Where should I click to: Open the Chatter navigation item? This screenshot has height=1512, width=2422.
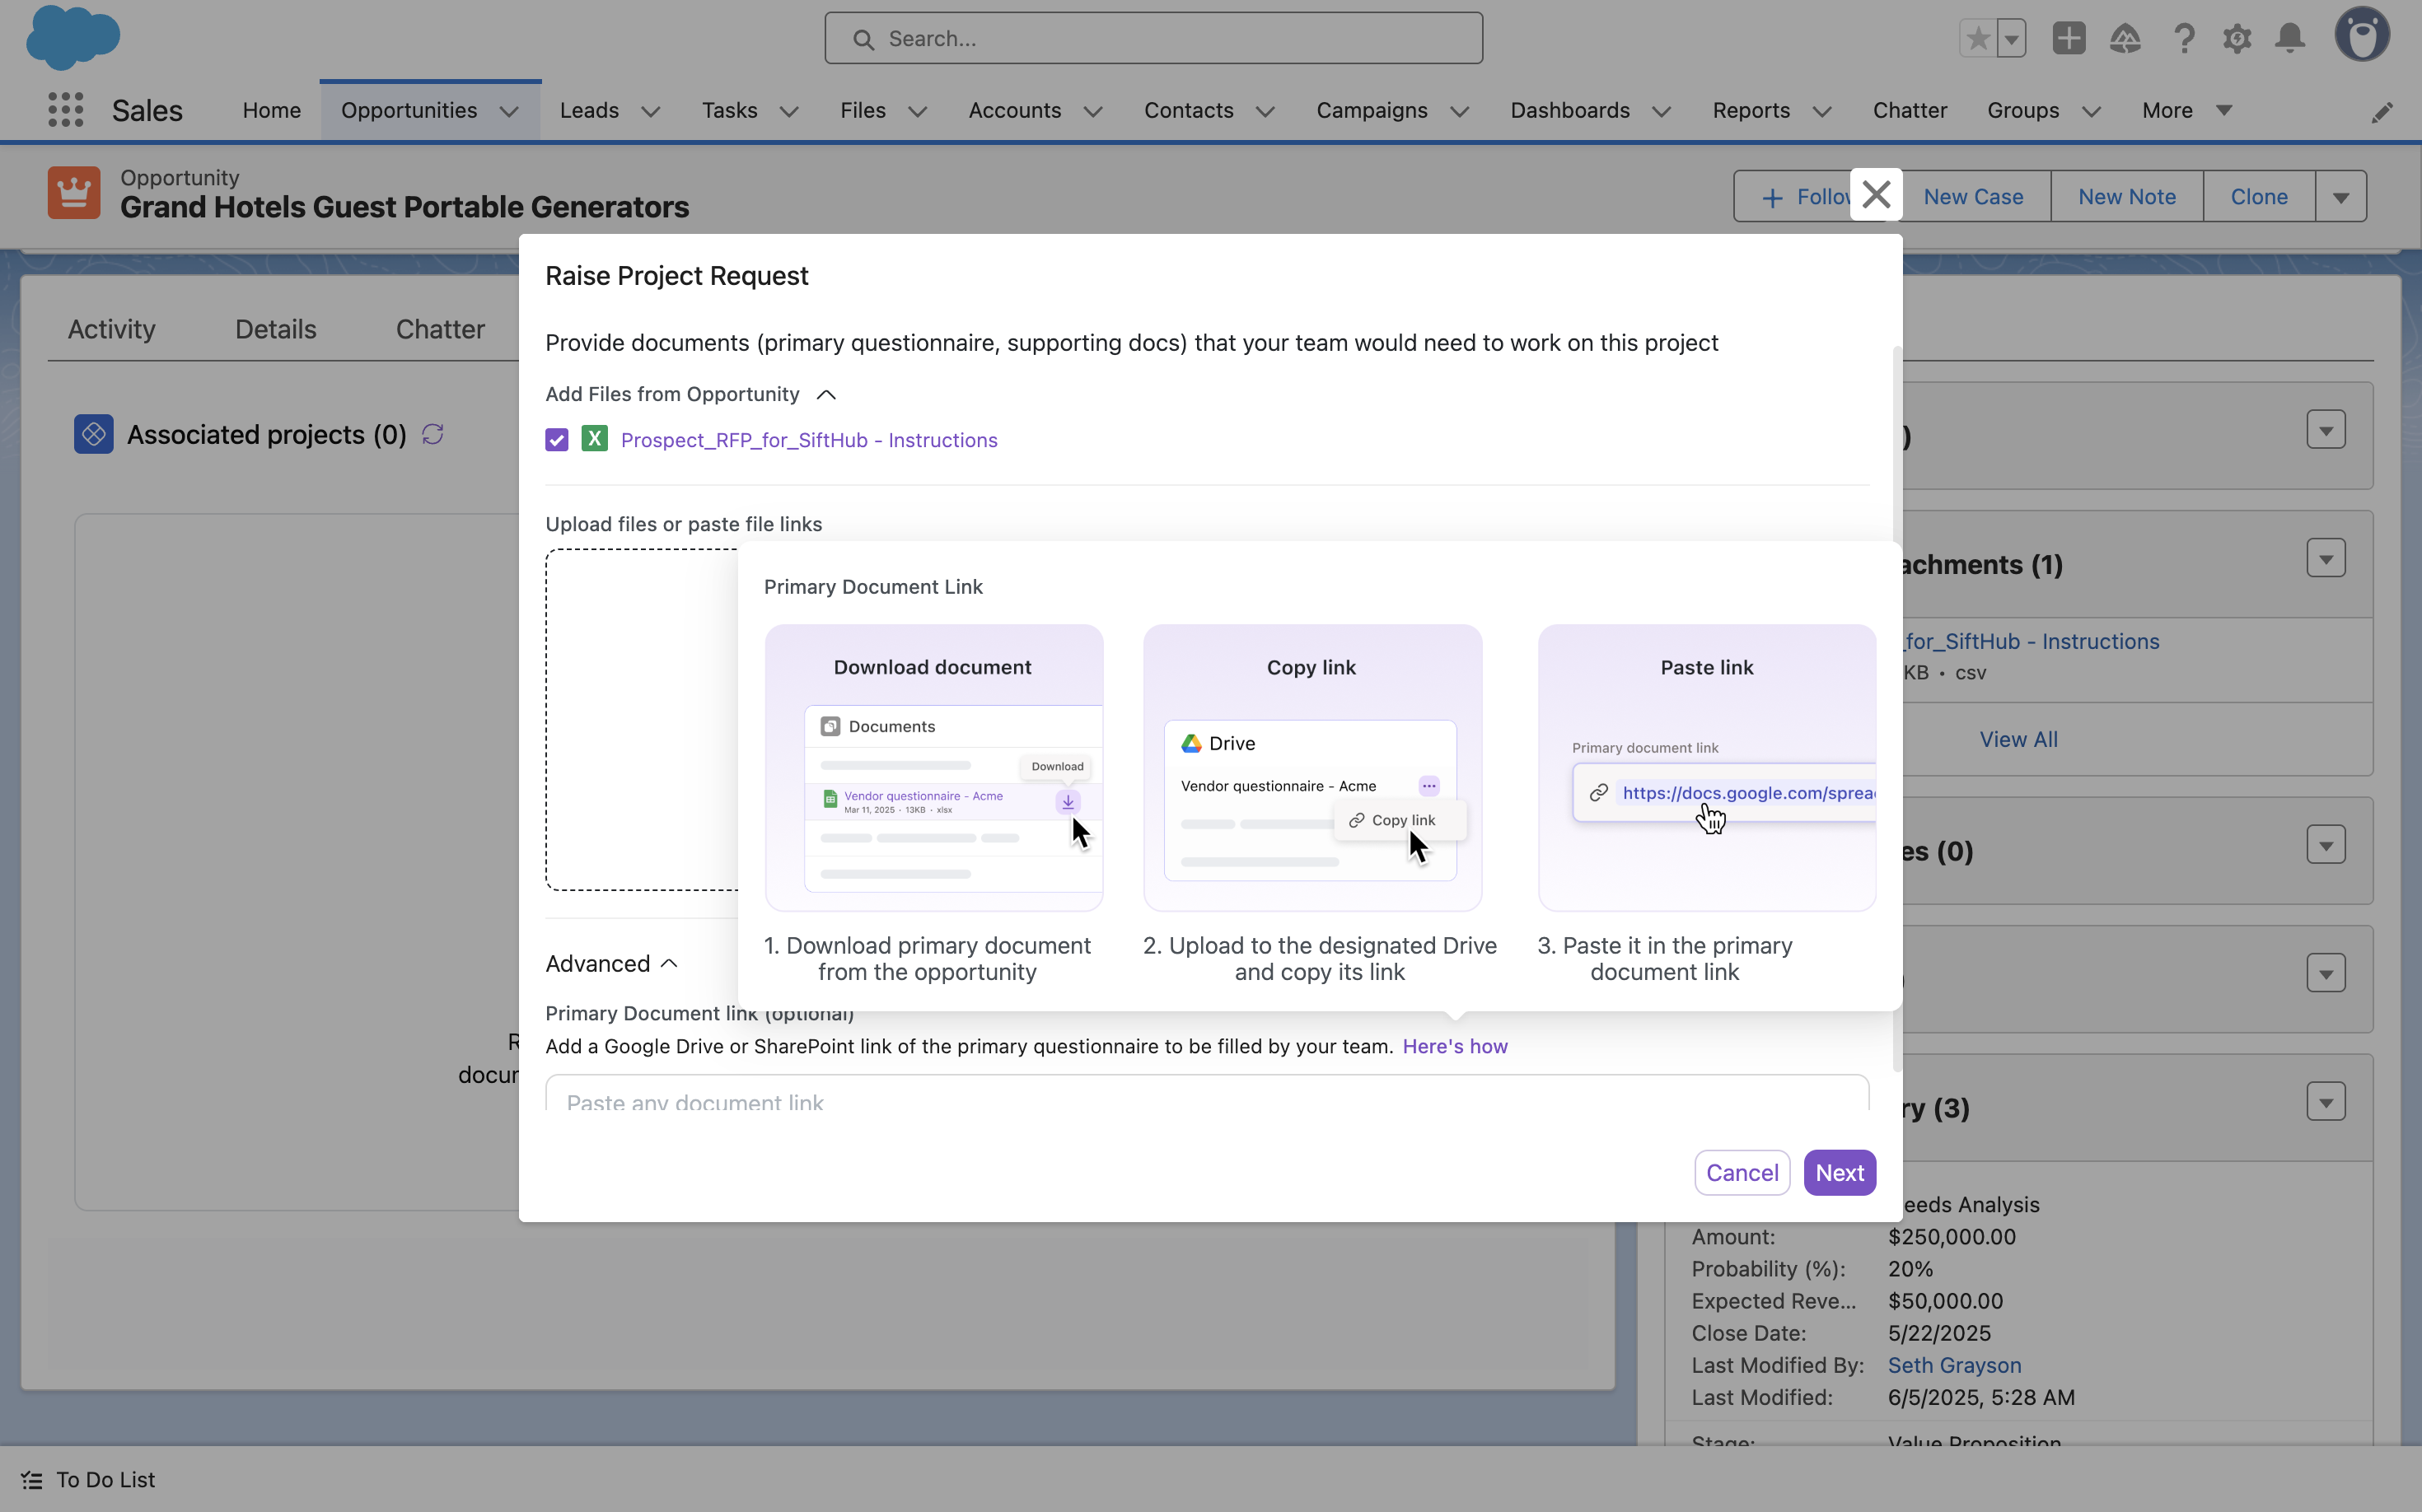(x=1909, y=110)
